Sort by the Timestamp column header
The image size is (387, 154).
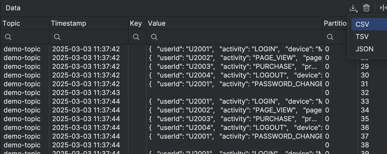coord(69,23)
